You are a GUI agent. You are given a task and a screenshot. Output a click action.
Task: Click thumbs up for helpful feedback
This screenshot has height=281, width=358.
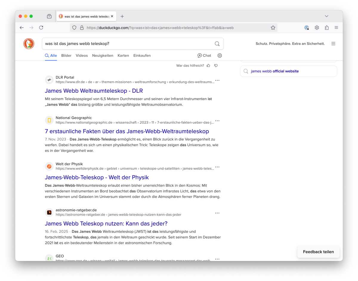(208, 66)
